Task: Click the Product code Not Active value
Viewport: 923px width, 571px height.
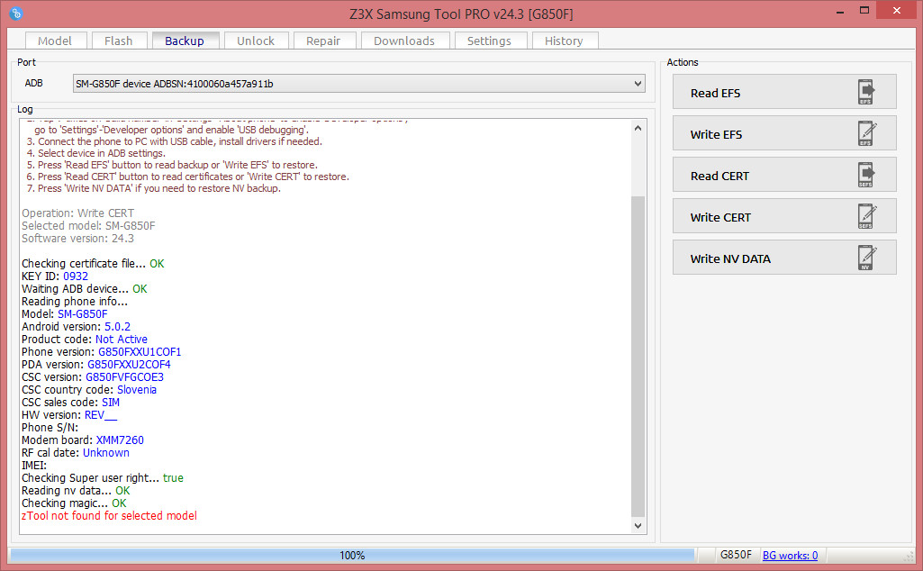Action: (122, 339)
